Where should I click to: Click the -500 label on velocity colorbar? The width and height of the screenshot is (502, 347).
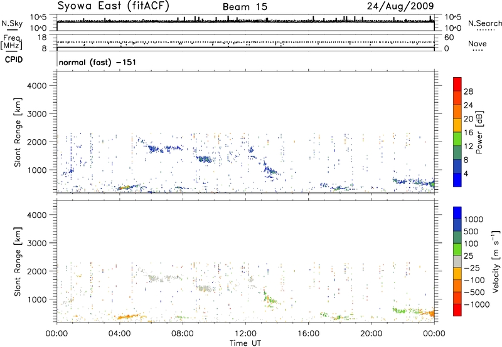click(x=474, y=292)
